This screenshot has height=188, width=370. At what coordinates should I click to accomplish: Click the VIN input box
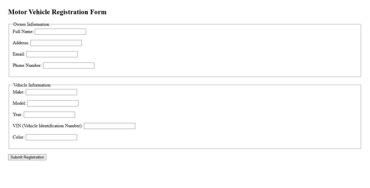pyautogui.click(x=109, y=126)
